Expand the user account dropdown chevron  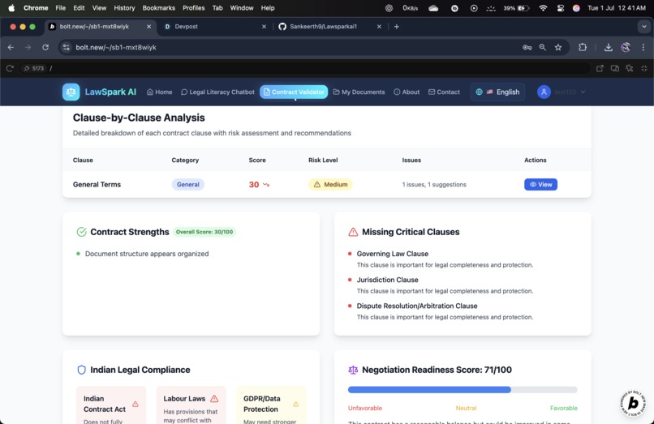(583, 92)
